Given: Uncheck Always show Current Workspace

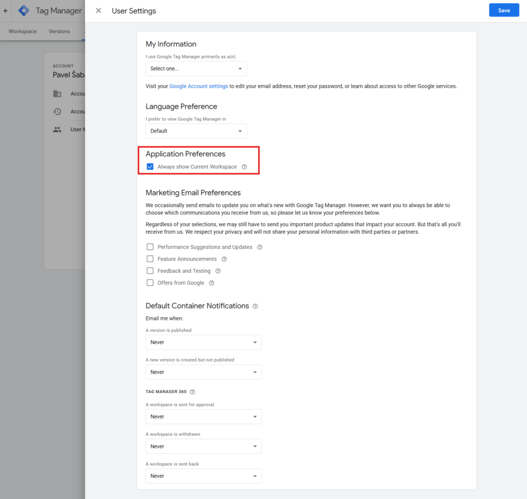Looking at the screenshot, I should [x=150, y=167].
